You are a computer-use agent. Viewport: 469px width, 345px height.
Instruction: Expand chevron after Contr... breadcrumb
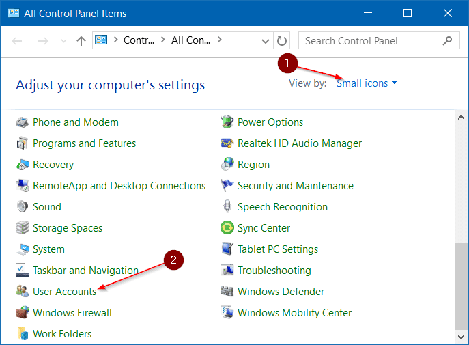[x=163, y=40]
